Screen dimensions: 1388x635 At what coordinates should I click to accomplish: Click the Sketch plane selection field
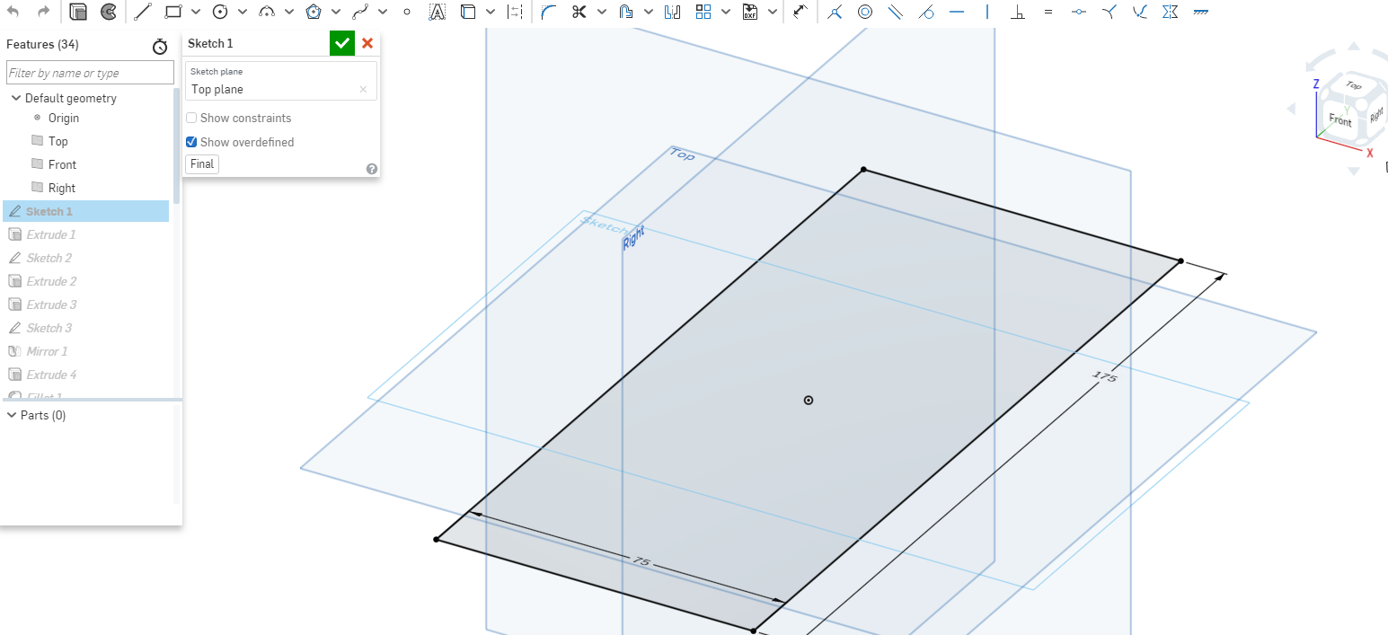(x=281, y=82)
